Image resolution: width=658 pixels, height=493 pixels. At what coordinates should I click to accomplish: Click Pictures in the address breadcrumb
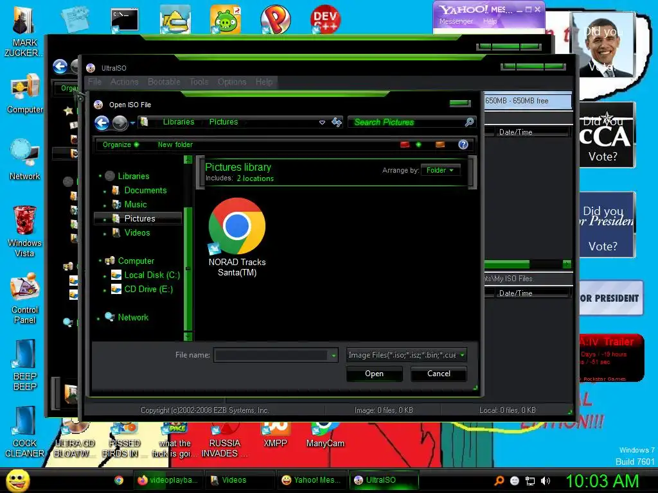pos(223,122)
